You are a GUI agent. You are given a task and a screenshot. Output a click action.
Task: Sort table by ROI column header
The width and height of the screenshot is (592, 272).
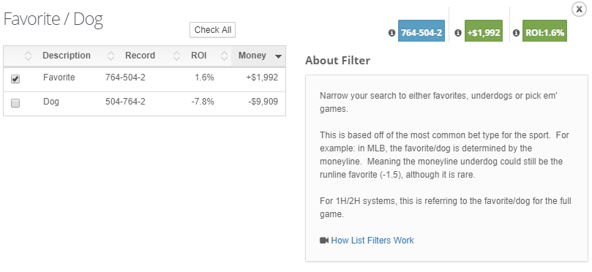(198, 56)
